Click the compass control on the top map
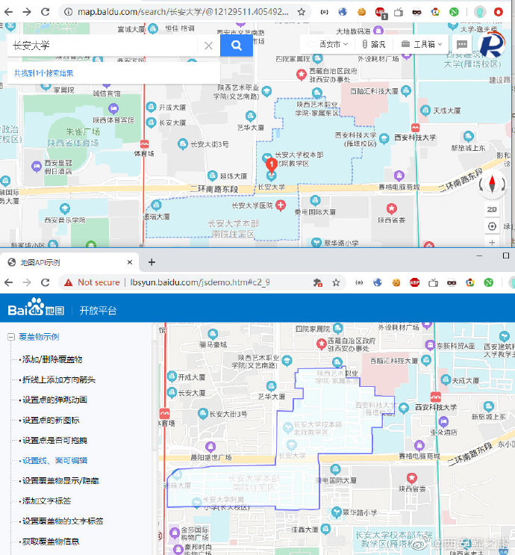515x555 pixels. (492, 184)
